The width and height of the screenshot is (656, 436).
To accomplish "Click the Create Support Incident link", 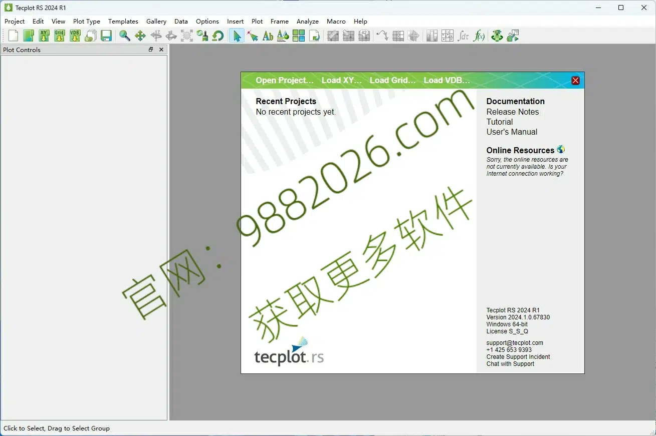I will pyautogui.click(x=518, y=357).
